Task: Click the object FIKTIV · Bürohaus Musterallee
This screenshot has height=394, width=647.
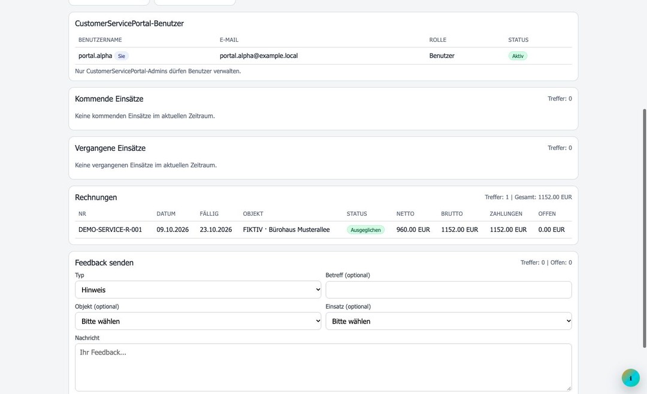Action: pos(286,230)
